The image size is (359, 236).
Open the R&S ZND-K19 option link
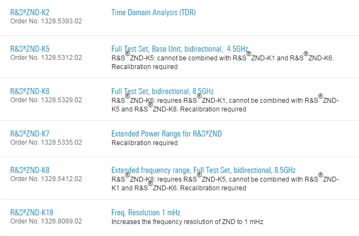tap(32, 213)
